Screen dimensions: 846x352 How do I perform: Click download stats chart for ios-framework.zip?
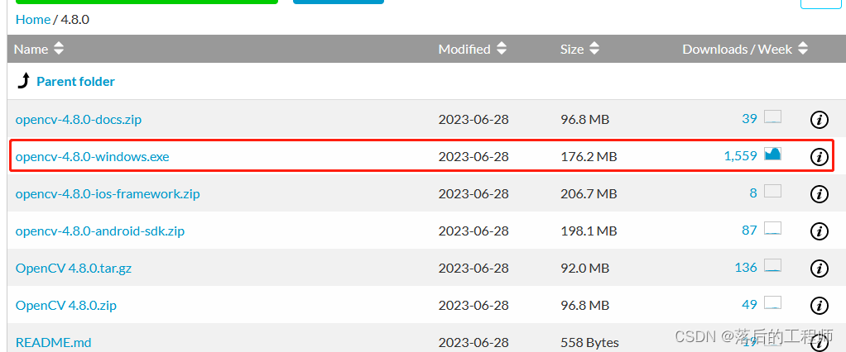click(x=772, y=191)
